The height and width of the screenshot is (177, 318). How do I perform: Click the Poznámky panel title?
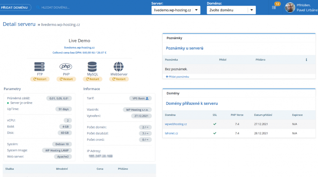(x=174, y=38)
